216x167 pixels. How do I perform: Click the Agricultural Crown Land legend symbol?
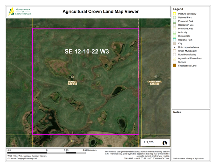pyautogui.click(x=174, y=58)
